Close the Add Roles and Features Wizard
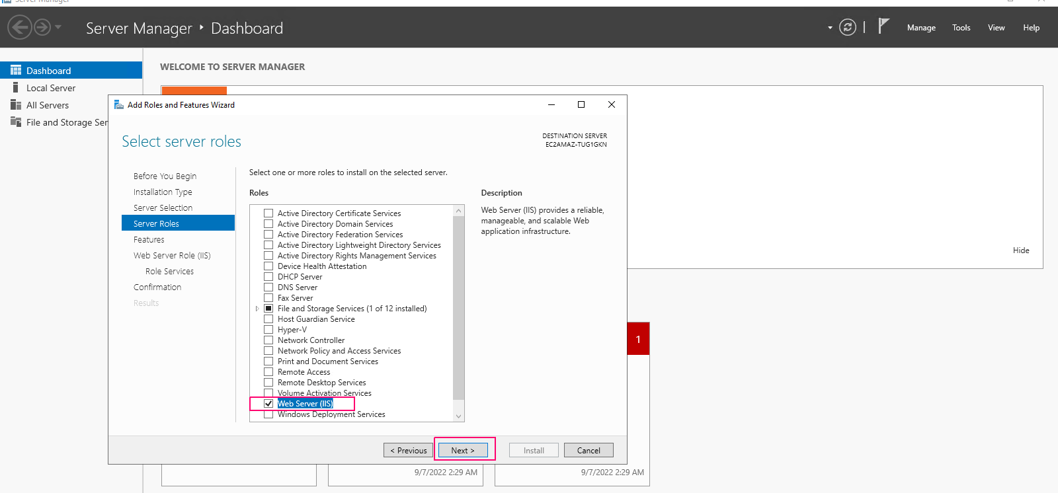The width and height of the screenshot is (1058, 493). [x=612, y=104]
